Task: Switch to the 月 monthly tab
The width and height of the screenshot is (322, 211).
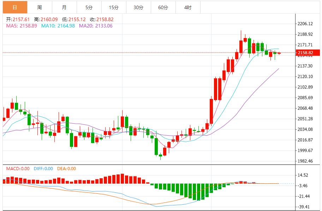Action: 64,7
